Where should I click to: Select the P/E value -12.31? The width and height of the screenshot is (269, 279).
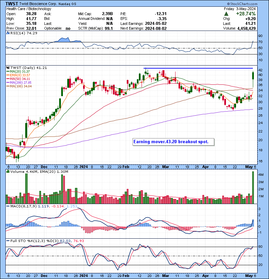(x=161, y=14)
